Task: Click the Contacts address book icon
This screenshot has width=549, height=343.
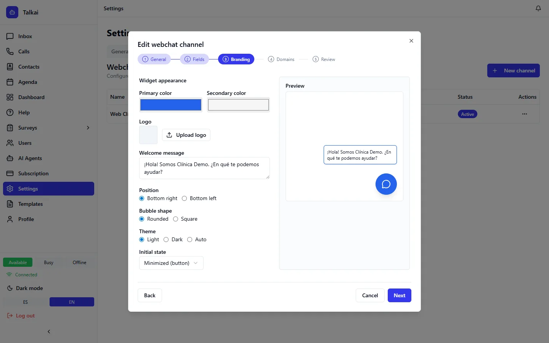Action: tap(10, 67)
